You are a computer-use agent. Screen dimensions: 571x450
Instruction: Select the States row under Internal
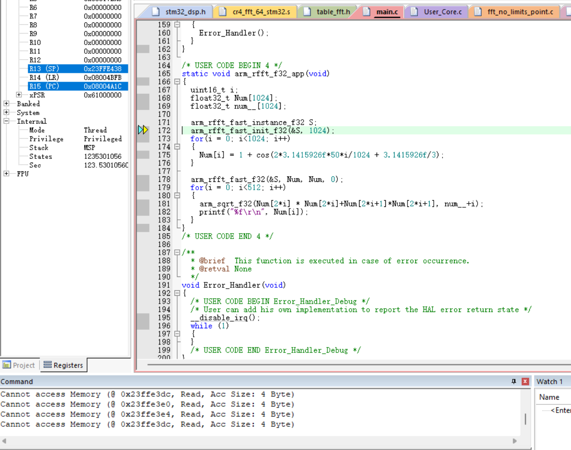[78, 156]
